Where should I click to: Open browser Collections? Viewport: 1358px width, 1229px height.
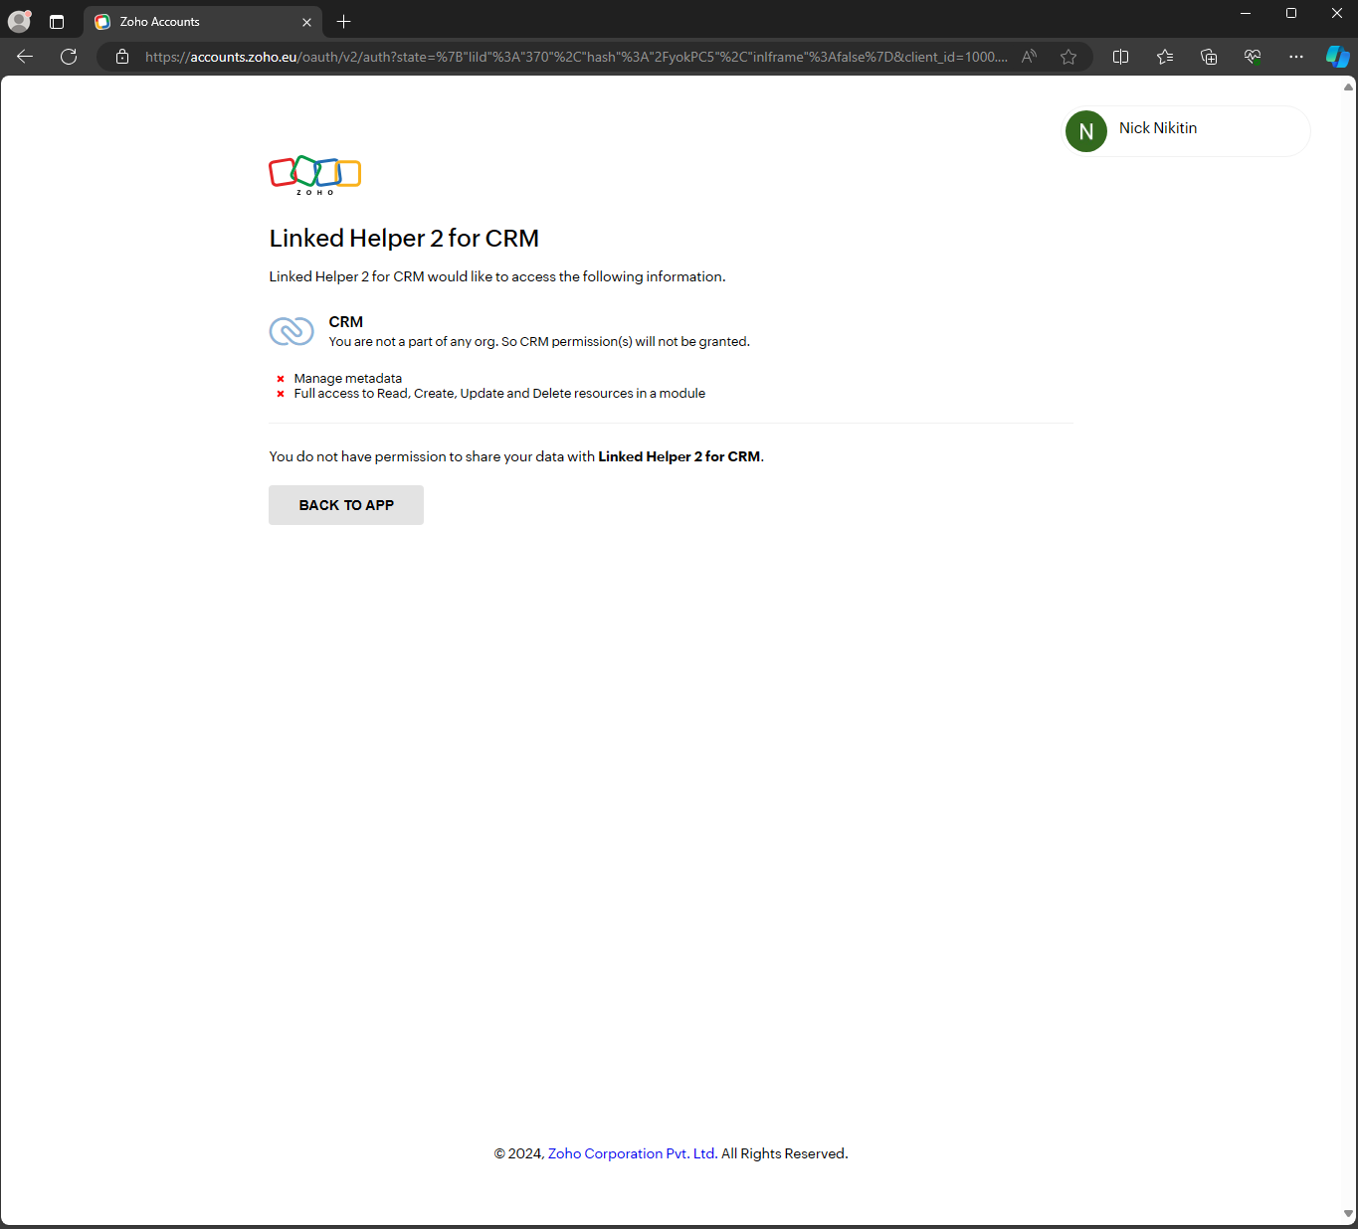(x=1209, y=57)
